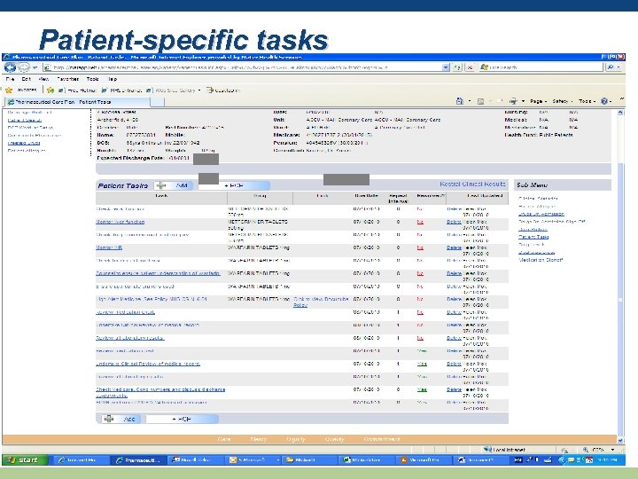This screenshot has height=479, width=638.
Task: Select the Pharmaceutical Care Plan browser tab
Action: 77,102
